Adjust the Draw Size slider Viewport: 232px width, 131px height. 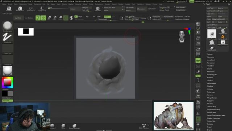click(135, 19)
